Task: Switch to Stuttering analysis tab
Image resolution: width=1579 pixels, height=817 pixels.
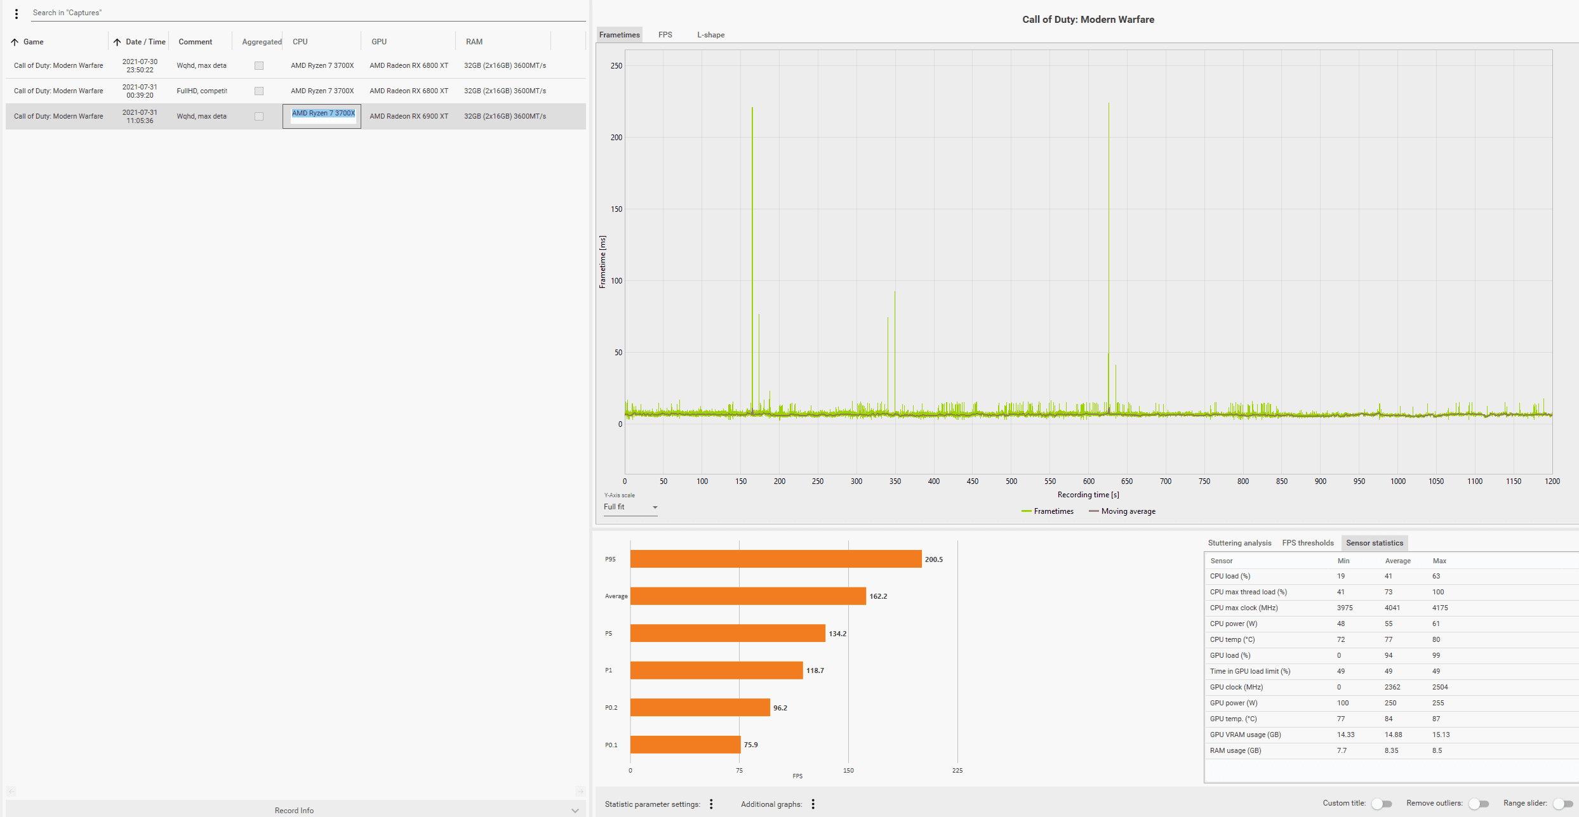Action: tap(1239, 543)
